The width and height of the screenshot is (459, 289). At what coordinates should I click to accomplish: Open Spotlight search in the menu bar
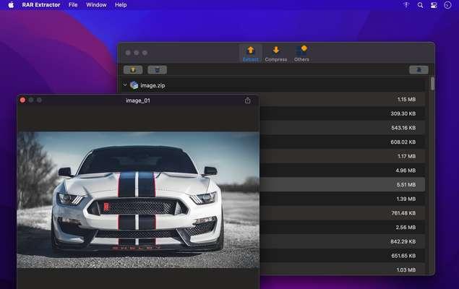[x=420, y=5]
